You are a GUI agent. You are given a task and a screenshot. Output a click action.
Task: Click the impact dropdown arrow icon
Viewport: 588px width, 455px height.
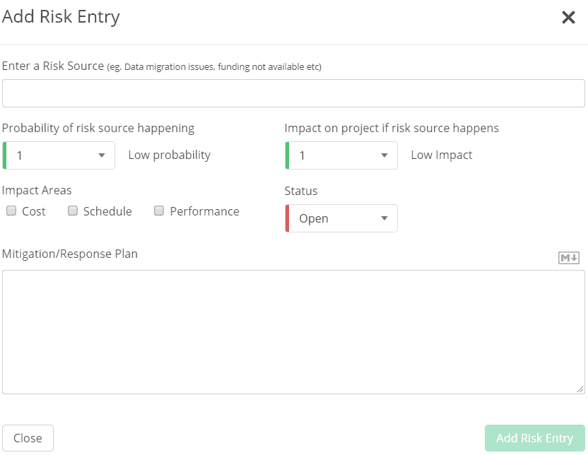(384, 155)
